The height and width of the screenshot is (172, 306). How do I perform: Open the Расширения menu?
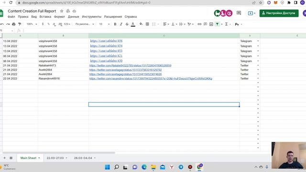click(x=113, y=17)
